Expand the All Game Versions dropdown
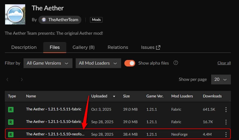 pos(48,63)
